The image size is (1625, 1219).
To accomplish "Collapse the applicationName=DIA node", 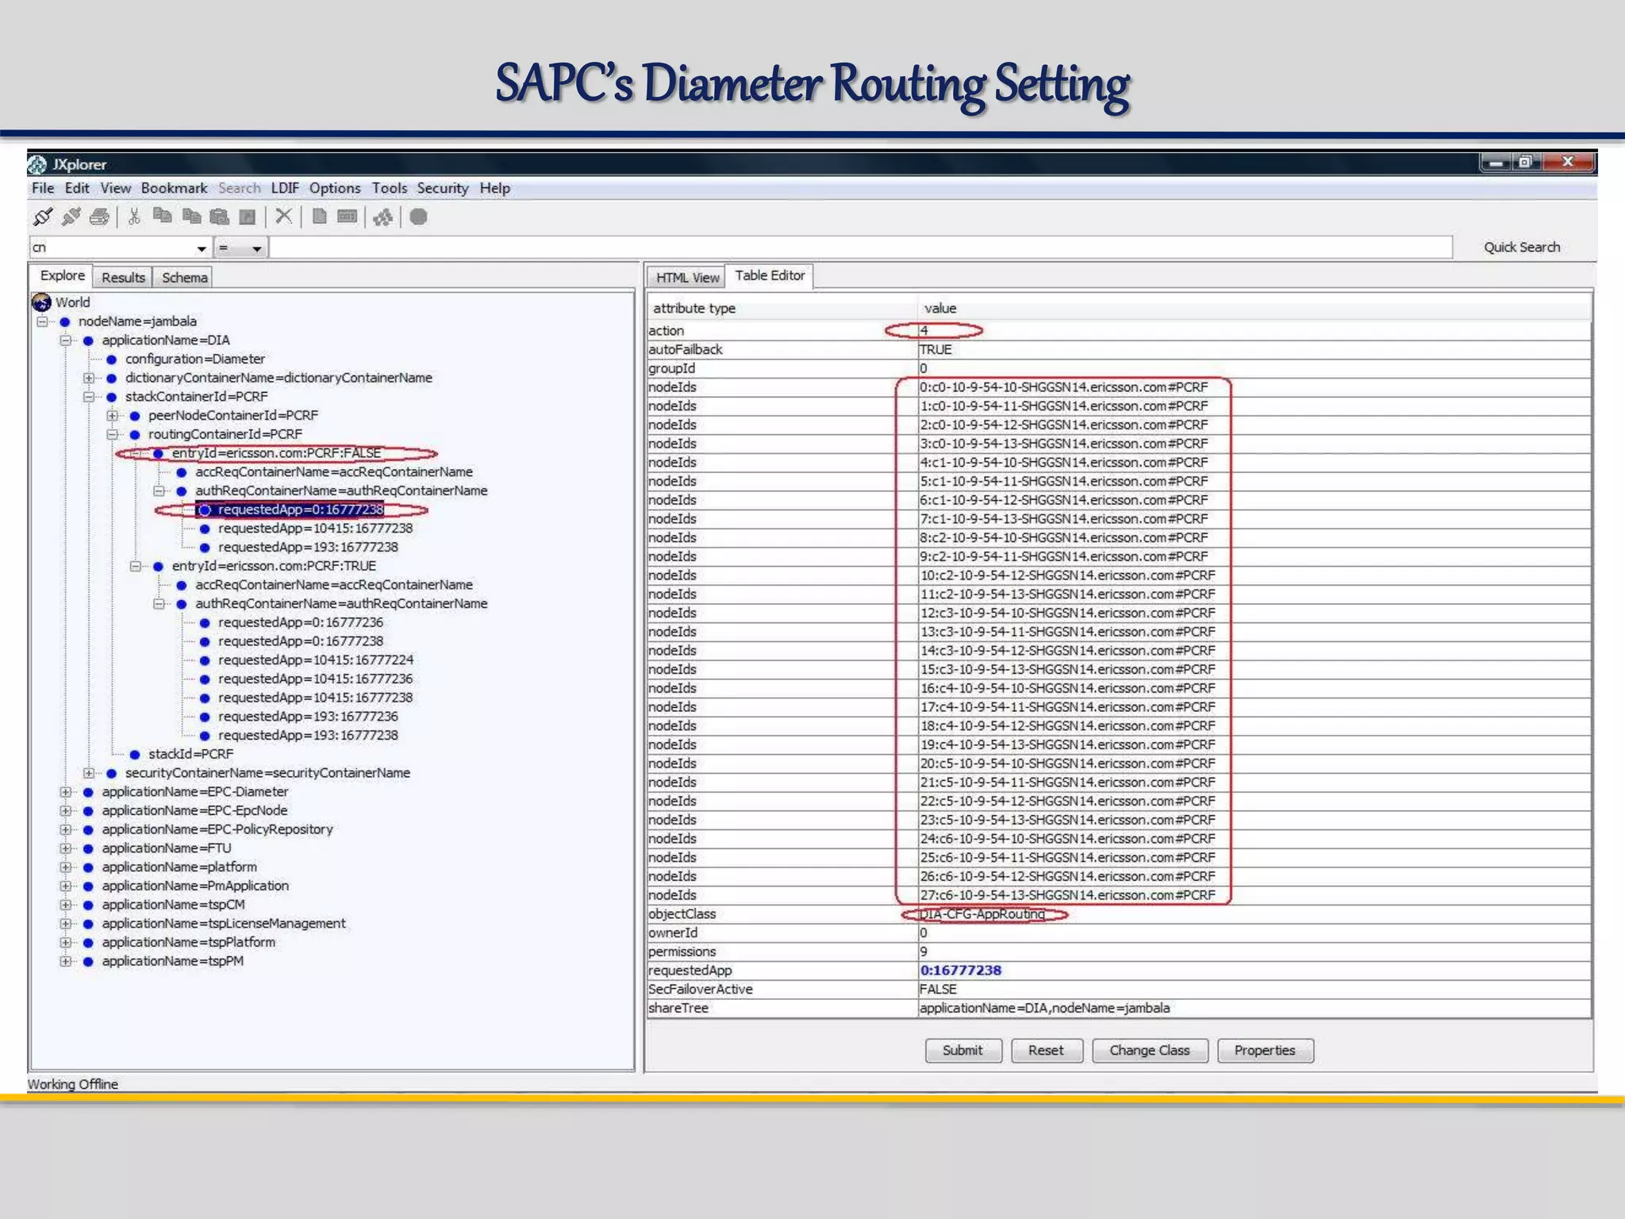I will (x=66, y=340).
